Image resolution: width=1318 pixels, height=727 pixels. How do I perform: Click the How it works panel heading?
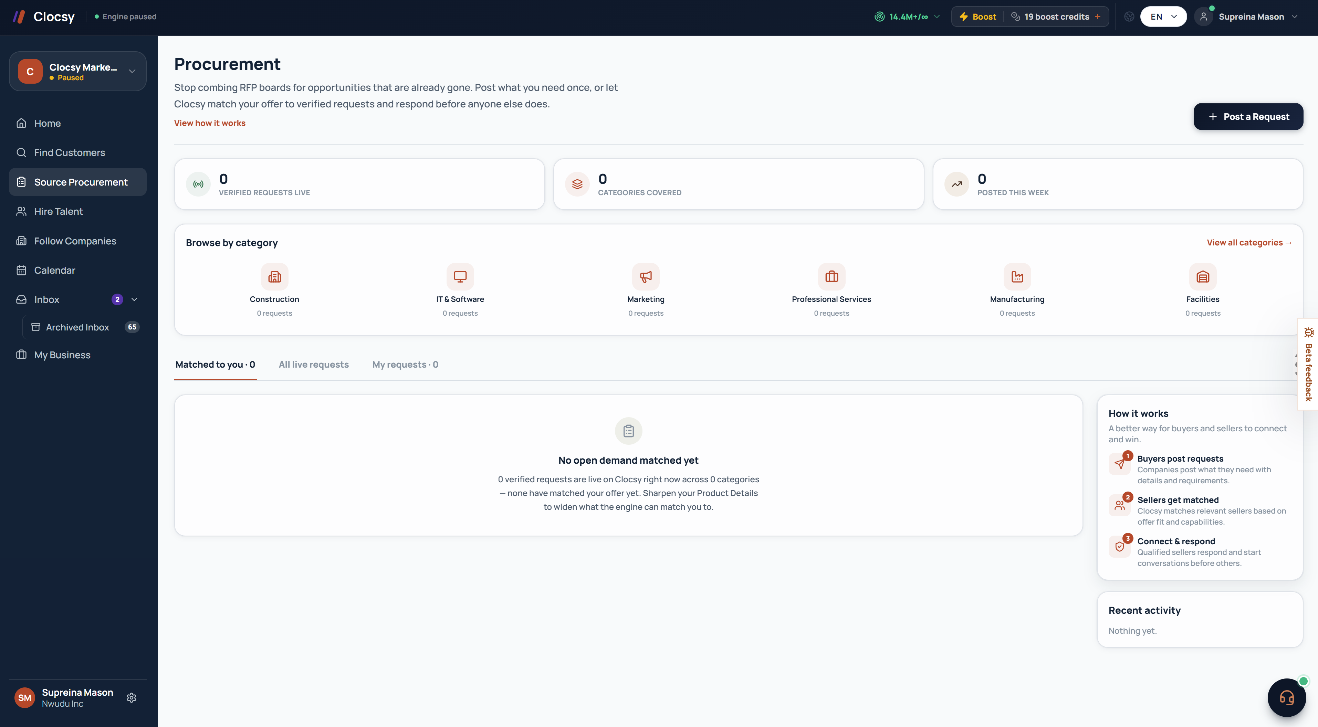1138,413
